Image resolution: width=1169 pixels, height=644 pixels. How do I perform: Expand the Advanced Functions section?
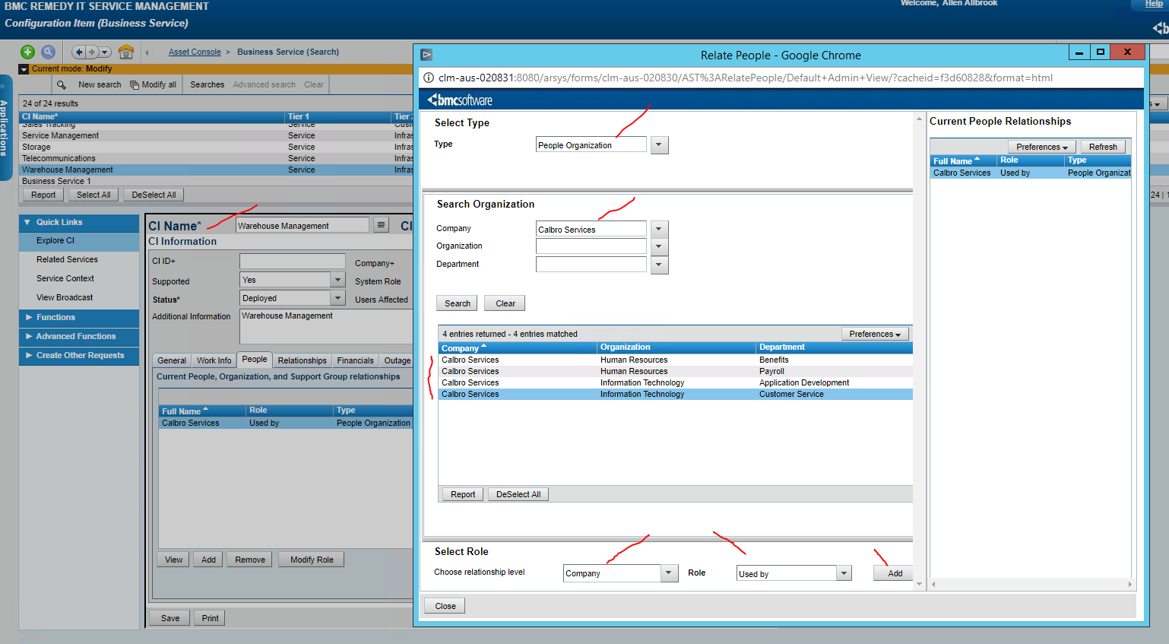[29, 336]
